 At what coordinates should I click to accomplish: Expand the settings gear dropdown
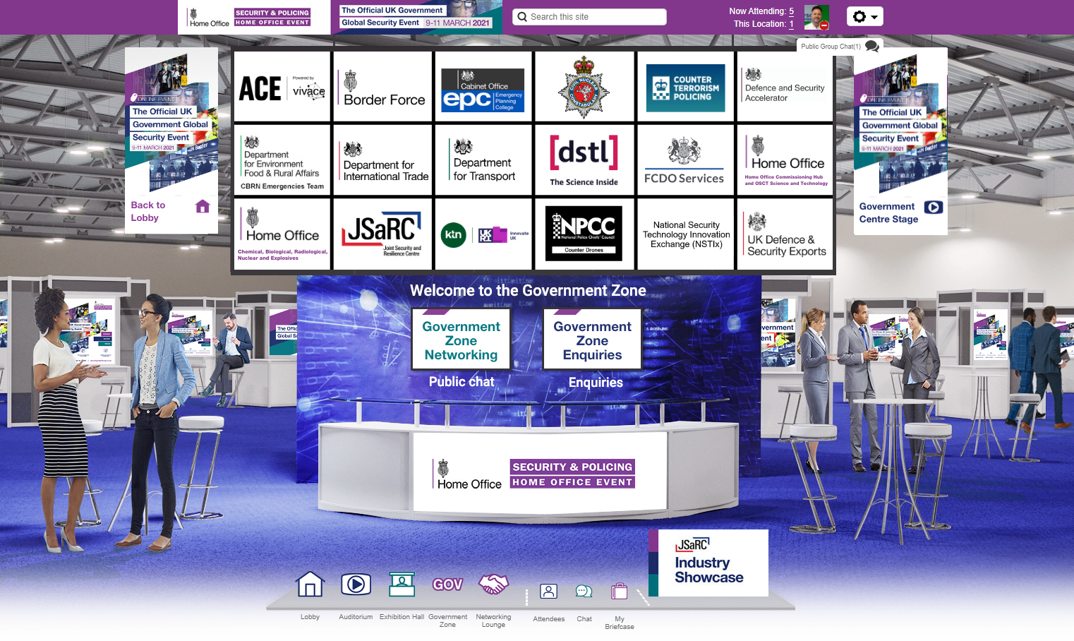tap(864, 17)
